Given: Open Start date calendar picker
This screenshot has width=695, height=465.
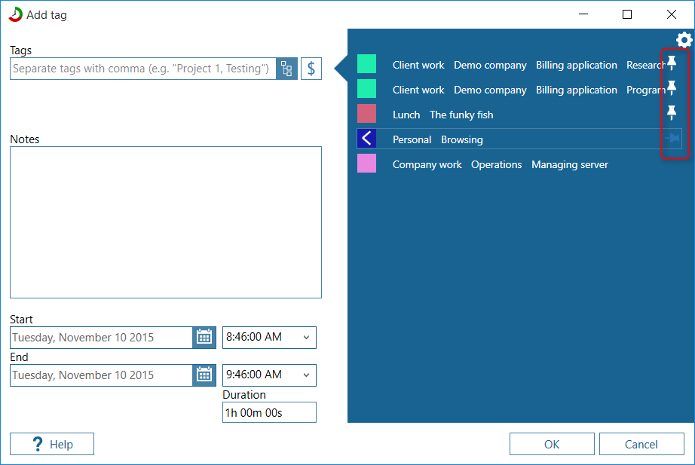Looking at the screenshot, I should tap(204, 338).
